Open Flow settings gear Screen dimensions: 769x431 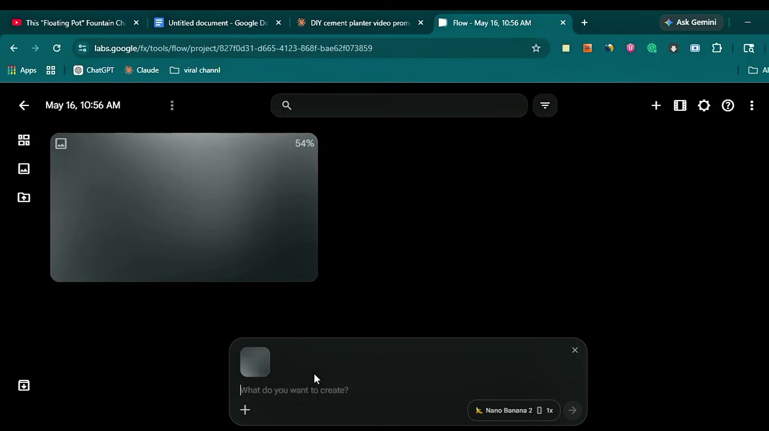[x=704, y=106]
